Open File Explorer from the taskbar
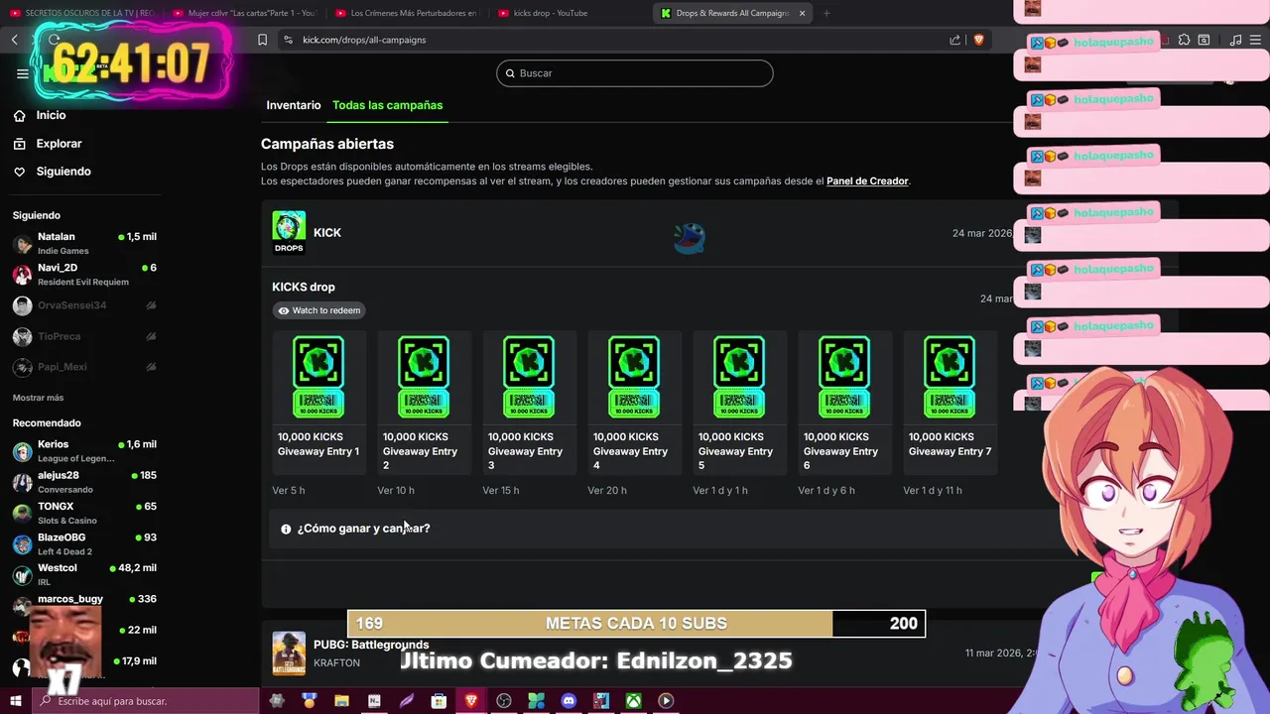This screenshot has width=1270, height=714. click(341, 701)
